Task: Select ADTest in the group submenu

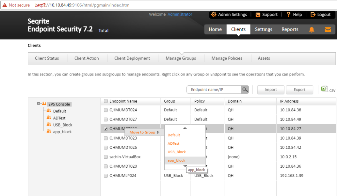Action: click(173, 143)
